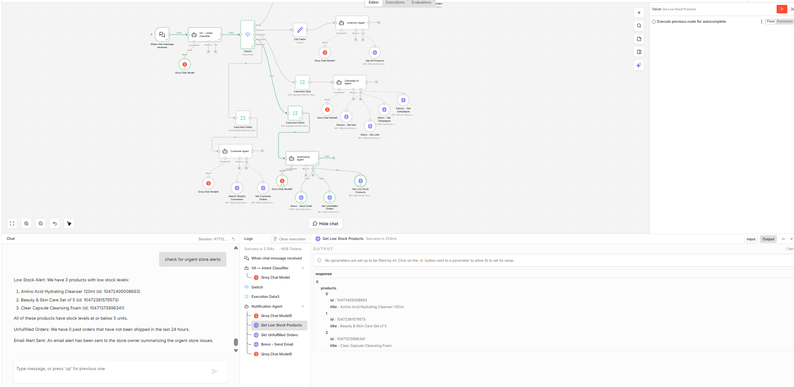Viewport: 794px width, 387px height.
Task: Focus the chat message input field
Action: [x=120, y=371]
